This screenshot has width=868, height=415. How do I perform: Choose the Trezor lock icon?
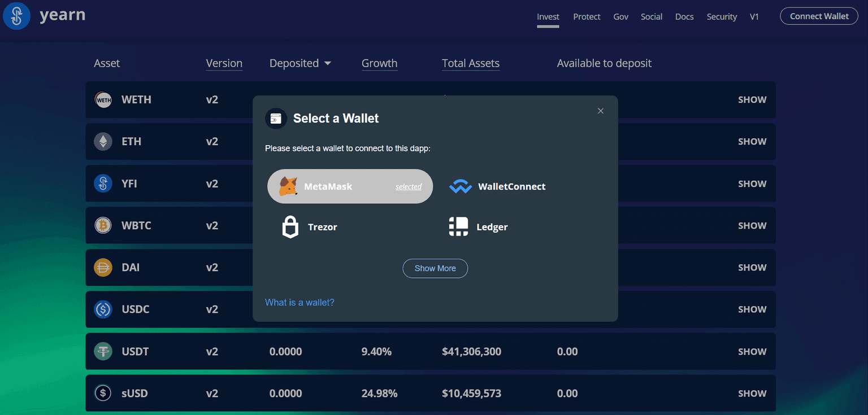pyautogui.click(x=290, y=227)
